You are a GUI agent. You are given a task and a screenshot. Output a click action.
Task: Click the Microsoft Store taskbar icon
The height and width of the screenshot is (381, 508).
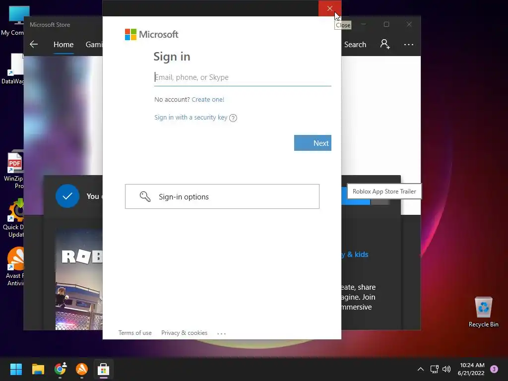point(103,369)
